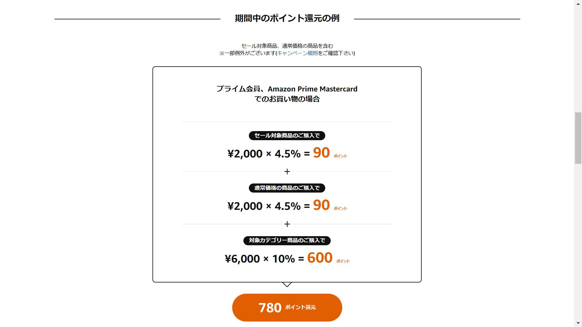The image size is (582, 327).
Task: Select the セール対象商品のご購入で black badge
Action: click(287, 136)
